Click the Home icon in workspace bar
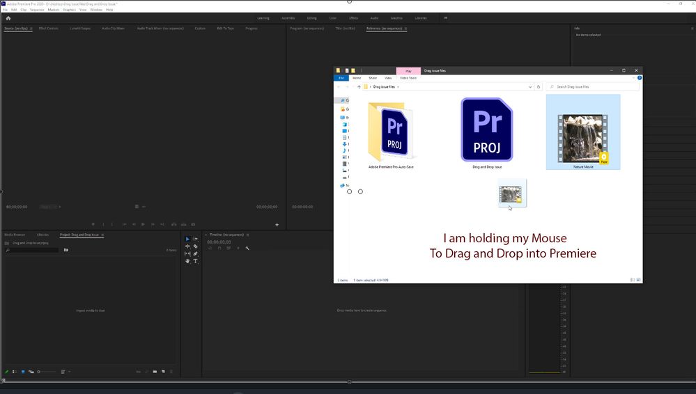 [x=8, y=18]
